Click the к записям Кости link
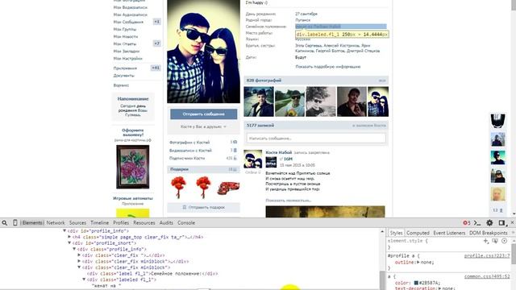This screenshot has height=290, width=516. (369, 126)
